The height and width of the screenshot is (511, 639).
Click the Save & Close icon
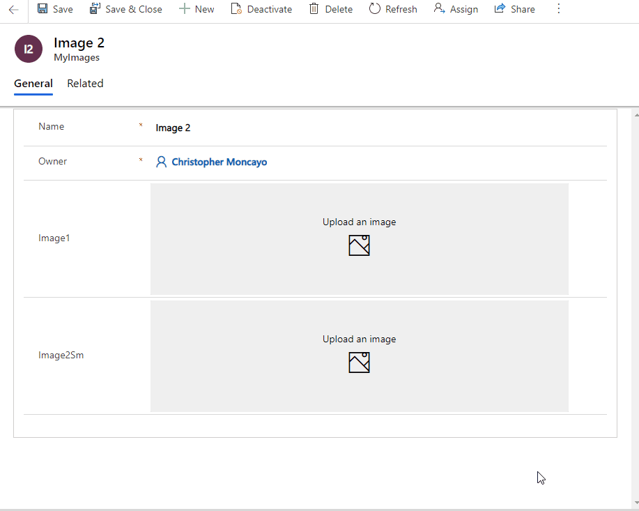click(x=95, y=9)
